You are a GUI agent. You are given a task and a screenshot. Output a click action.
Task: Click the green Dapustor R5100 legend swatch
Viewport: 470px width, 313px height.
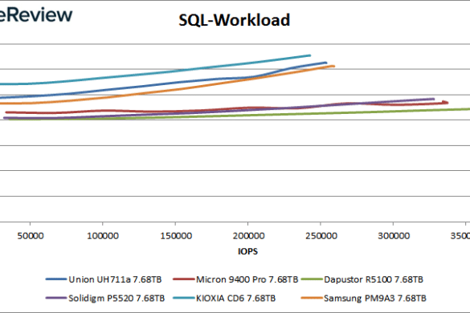click(x=311, y=279)
